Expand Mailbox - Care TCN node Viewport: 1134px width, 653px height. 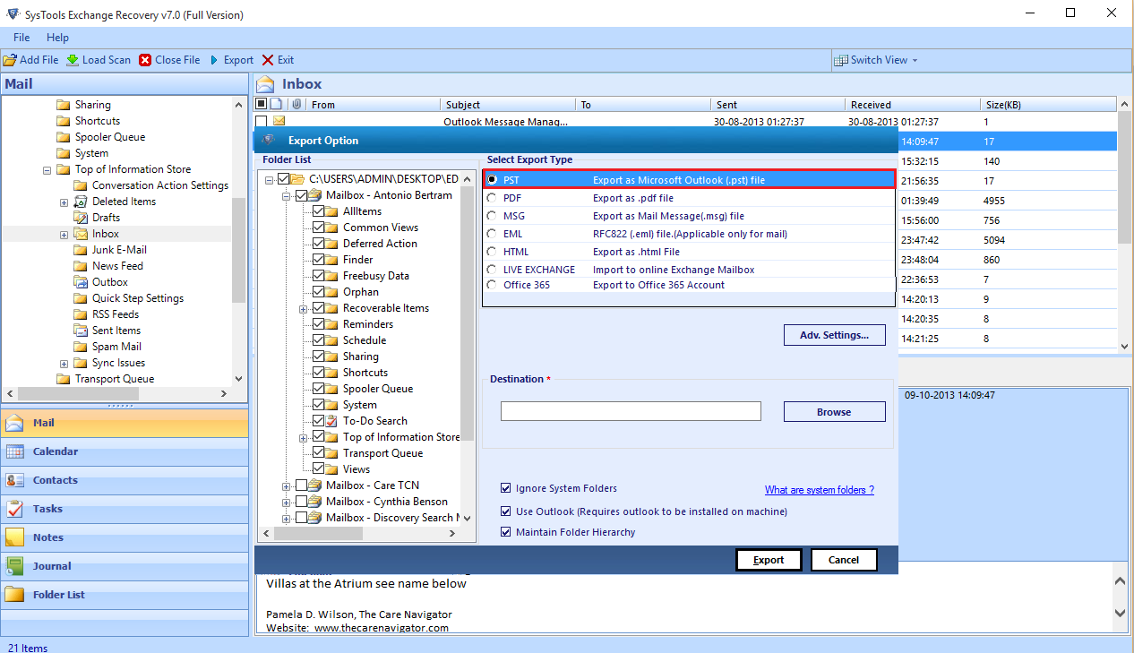tap(287, 485)
